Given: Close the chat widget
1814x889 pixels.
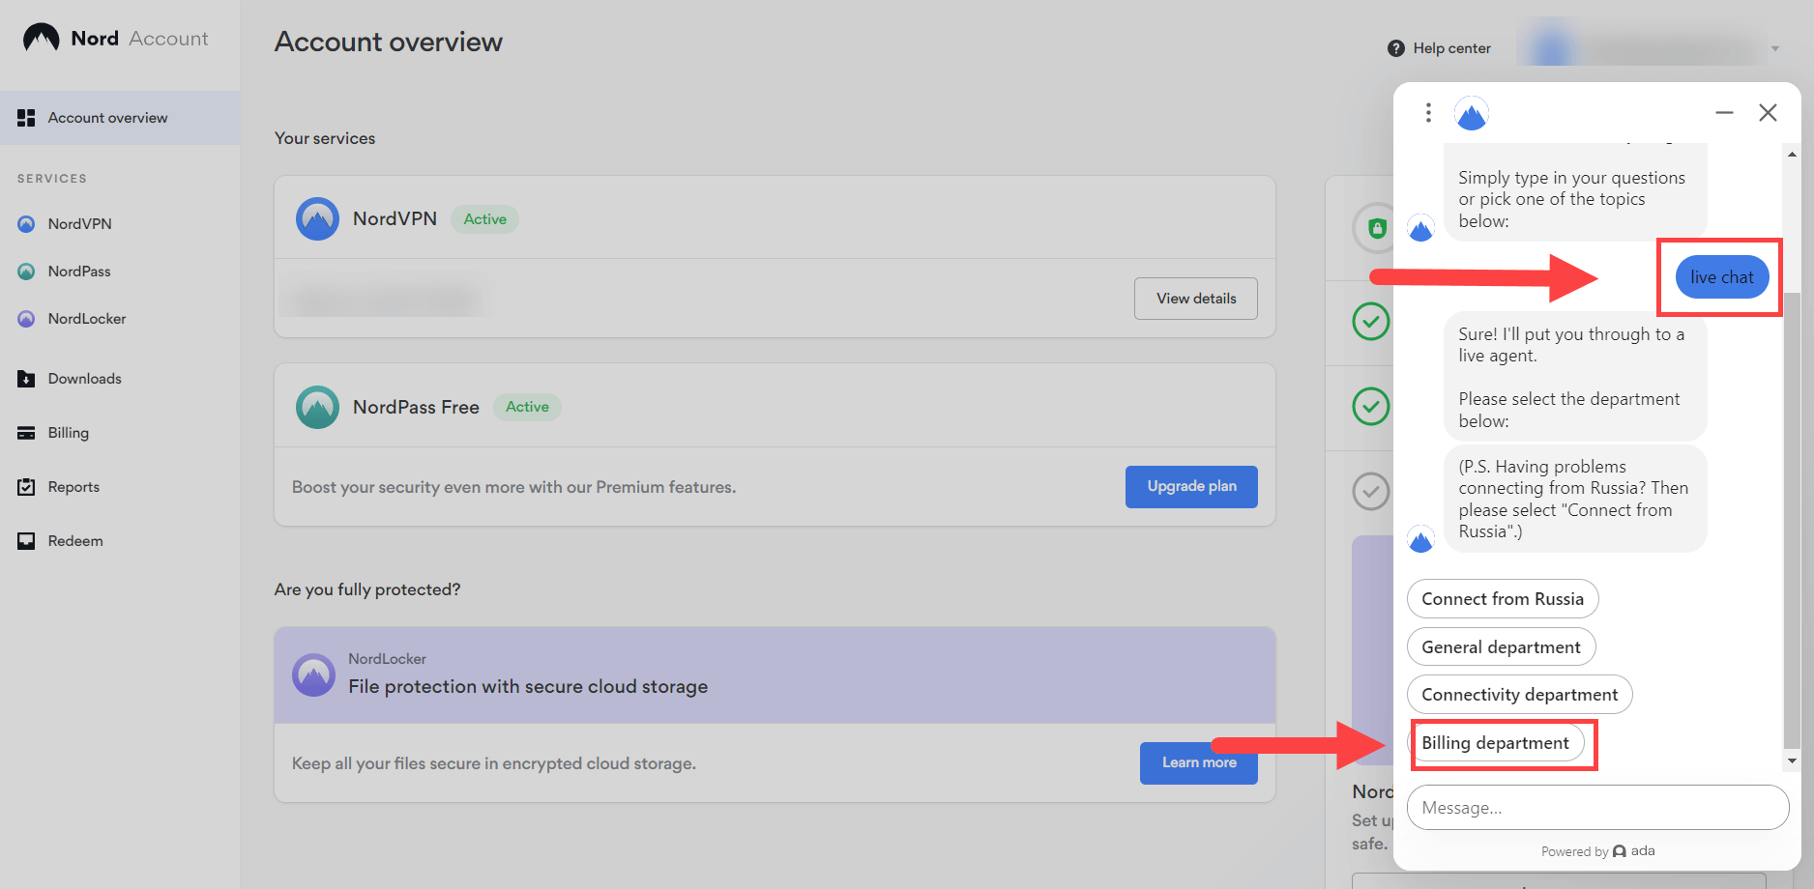Looking at the screenshot, I should coord(1768,113).
